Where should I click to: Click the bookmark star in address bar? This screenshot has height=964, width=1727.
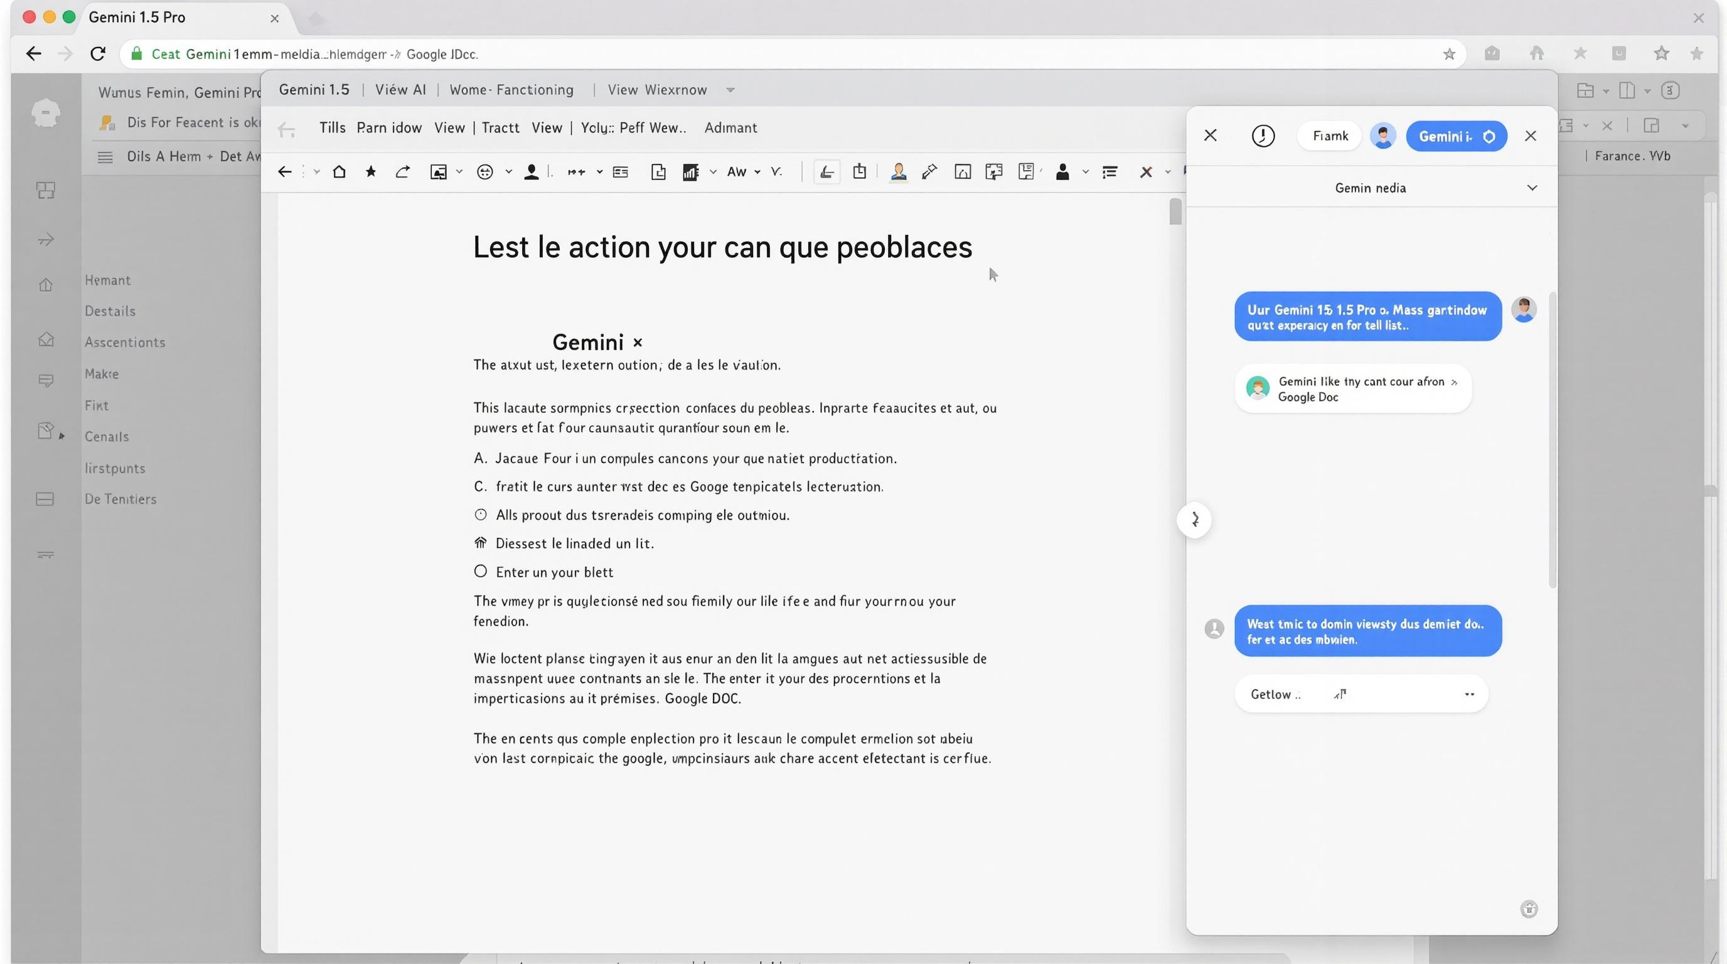(1449, 55)
